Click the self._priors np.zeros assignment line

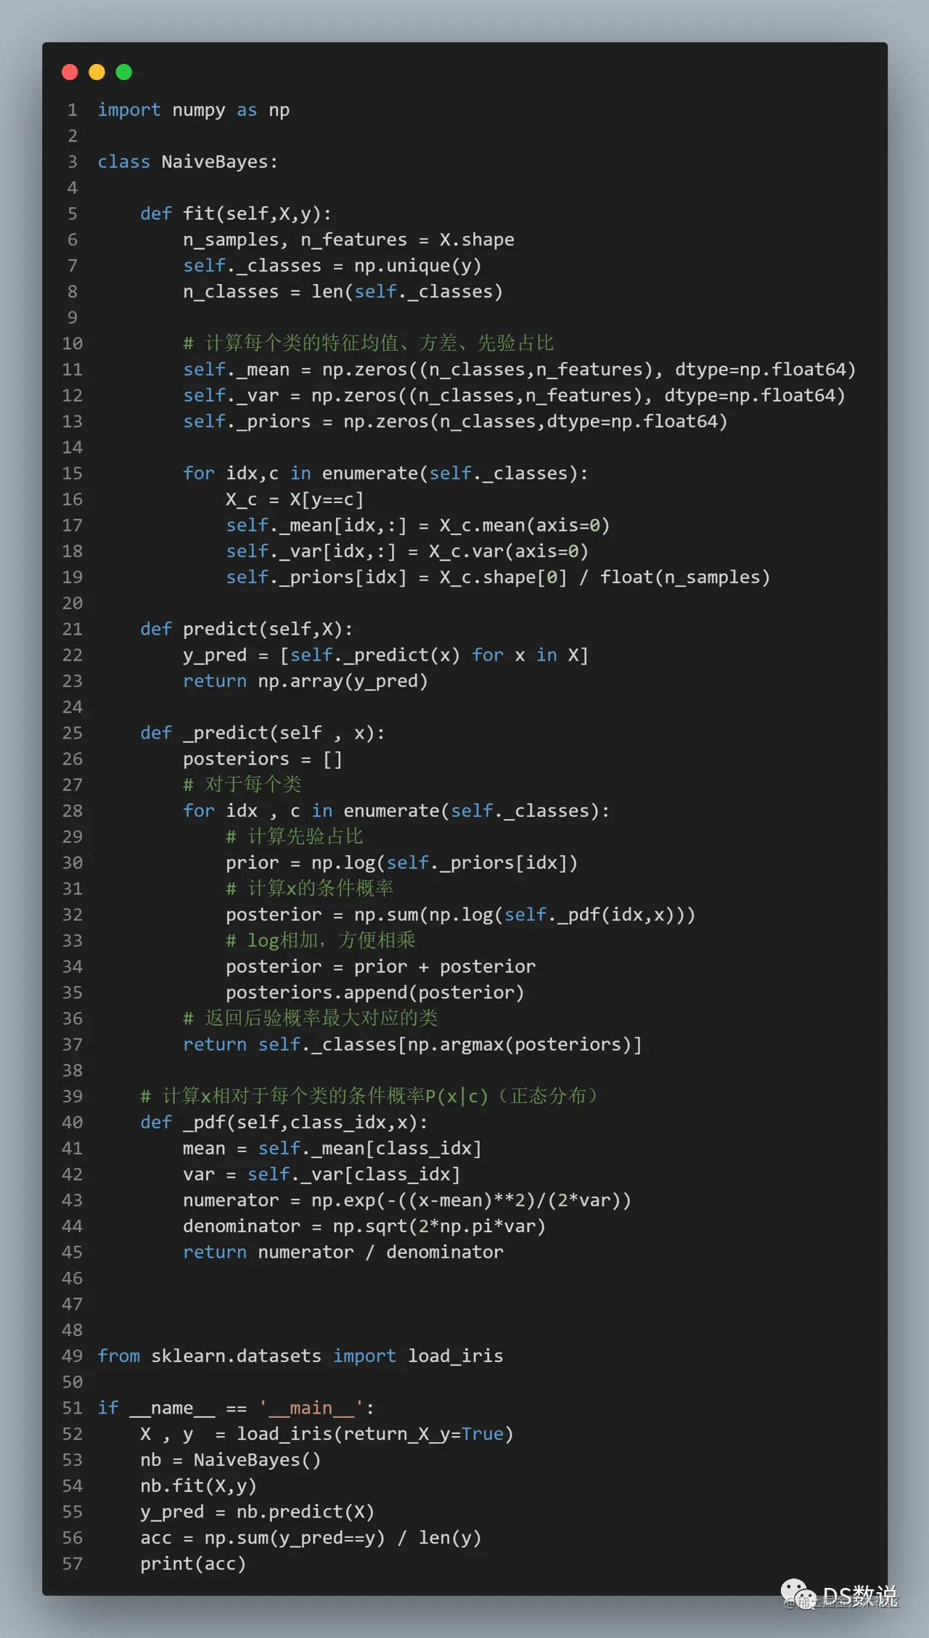(x=455, y=422)
